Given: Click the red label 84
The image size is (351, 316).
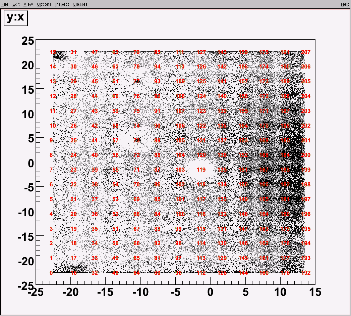Looking at the screenshot, I should 157,214.
